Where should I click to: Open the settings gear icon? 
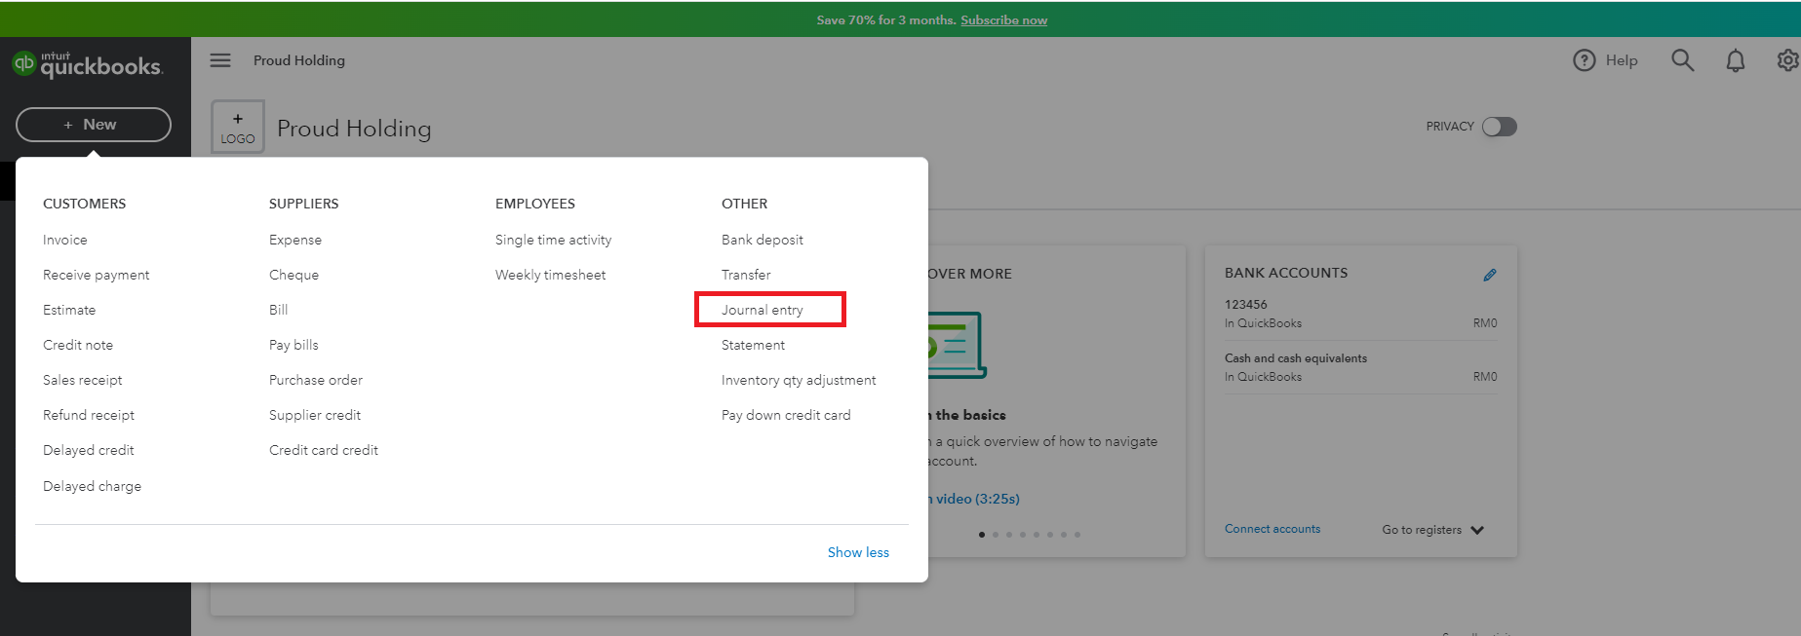coord(1787,60)
